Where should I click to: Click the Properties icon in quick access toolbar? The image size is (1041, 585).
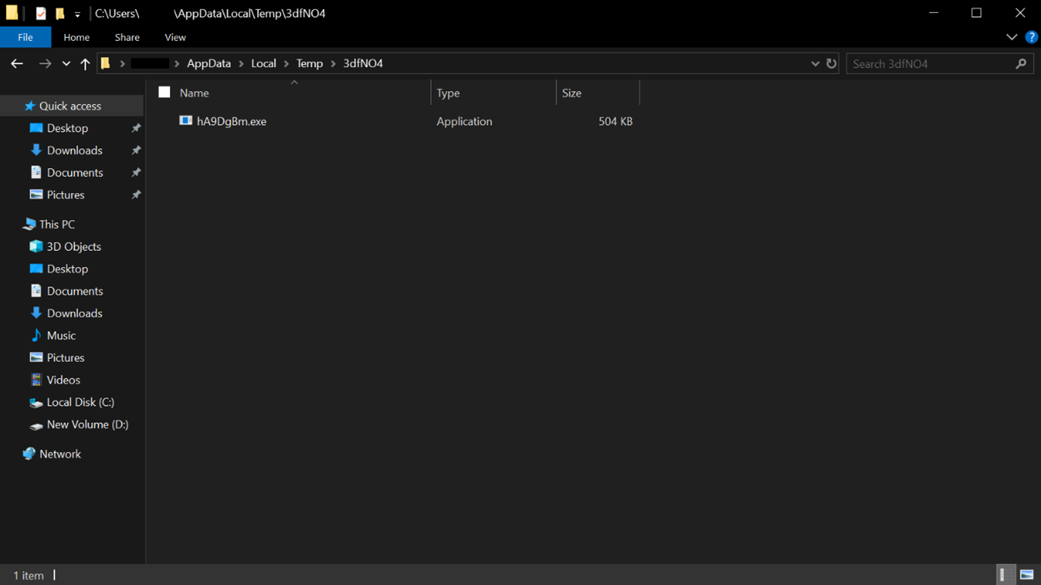[x=41, y=14]
